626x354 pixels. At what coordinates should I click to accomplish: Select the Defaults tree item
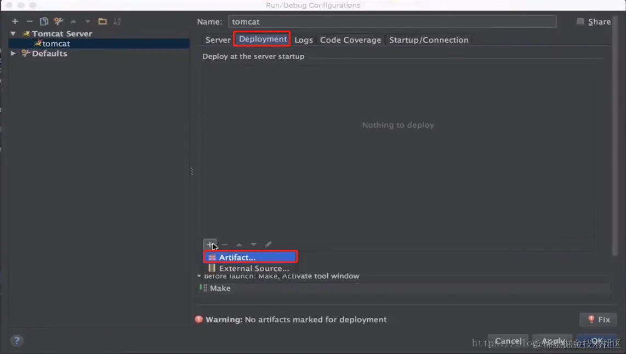(x=49, y=53)
